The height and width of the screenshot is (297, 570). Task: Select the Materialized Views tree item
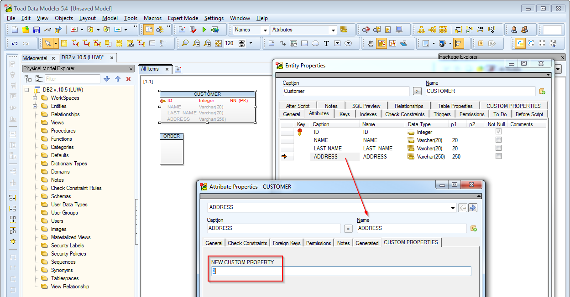point(71,237)
